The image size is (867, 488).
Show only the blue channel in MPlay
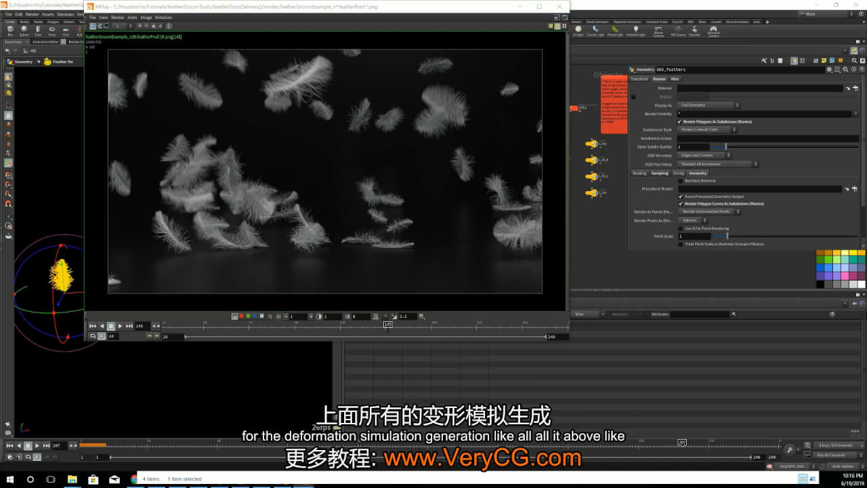[x=255, y=316]
